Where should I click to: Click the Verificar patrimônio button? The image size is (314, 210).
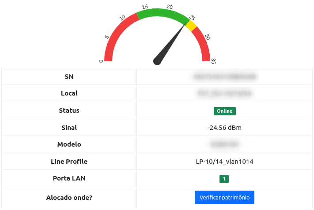pyautogui.click(x=224, y=198)
